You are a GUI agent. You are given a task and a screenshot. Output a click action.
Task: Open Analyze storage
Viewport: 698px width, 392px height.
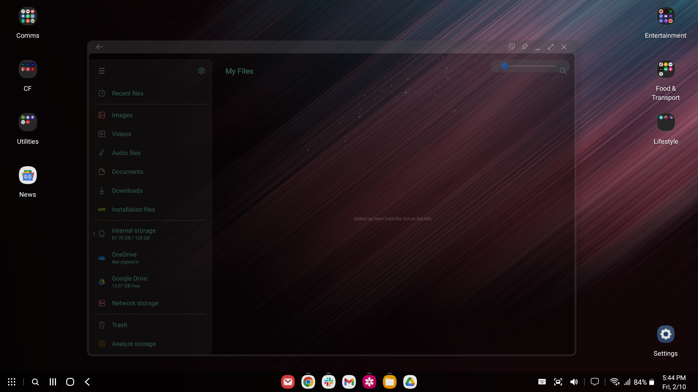coord(133,344)
